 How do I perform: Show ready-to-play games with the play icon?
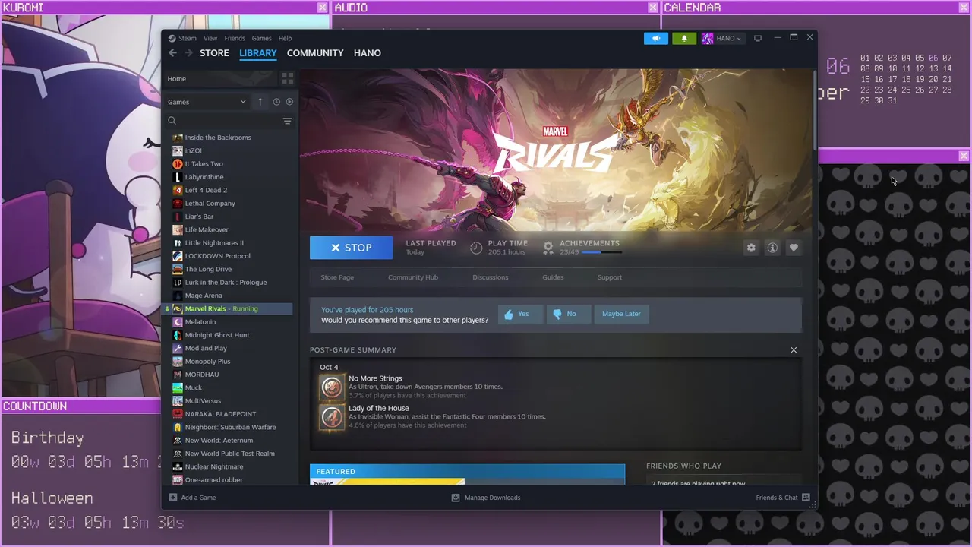(289, 102)
